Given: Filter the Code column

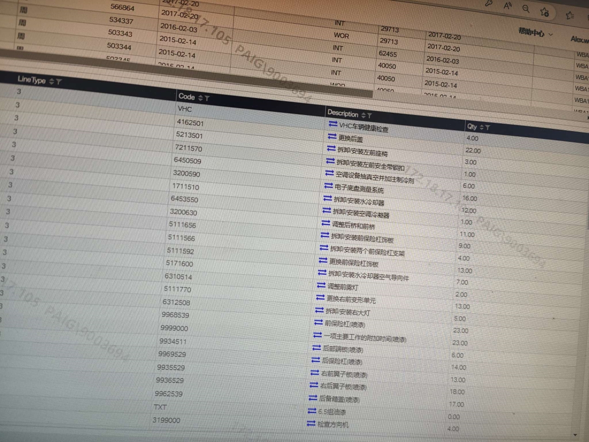Looking at the screenshot, I should [207, 98].
